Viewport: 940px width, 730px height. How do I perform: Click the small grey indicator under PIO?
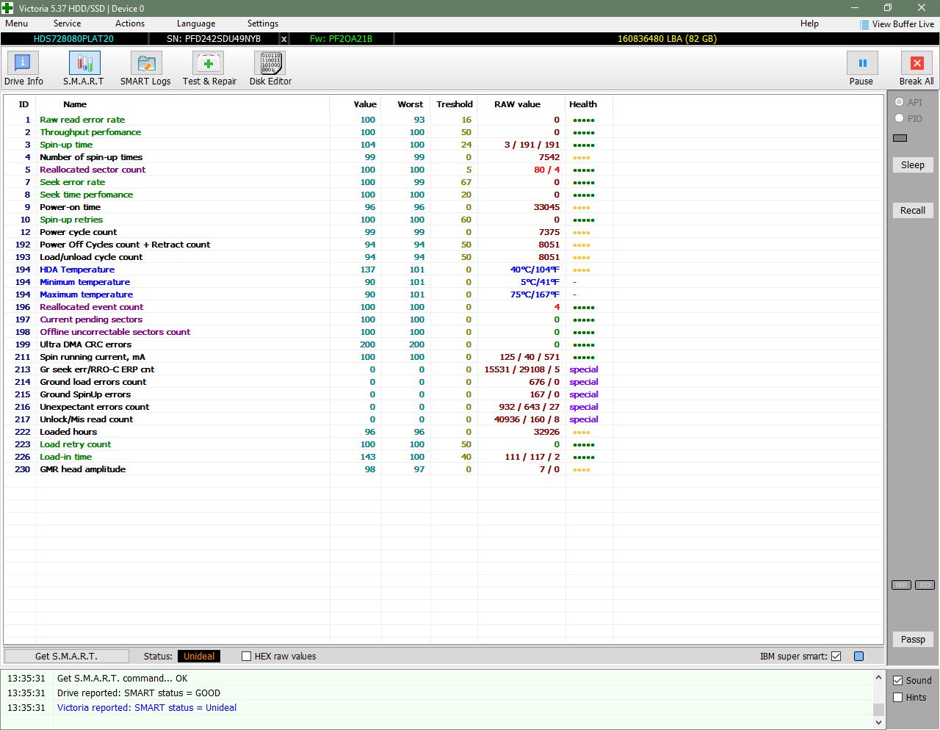click(900, 138)
